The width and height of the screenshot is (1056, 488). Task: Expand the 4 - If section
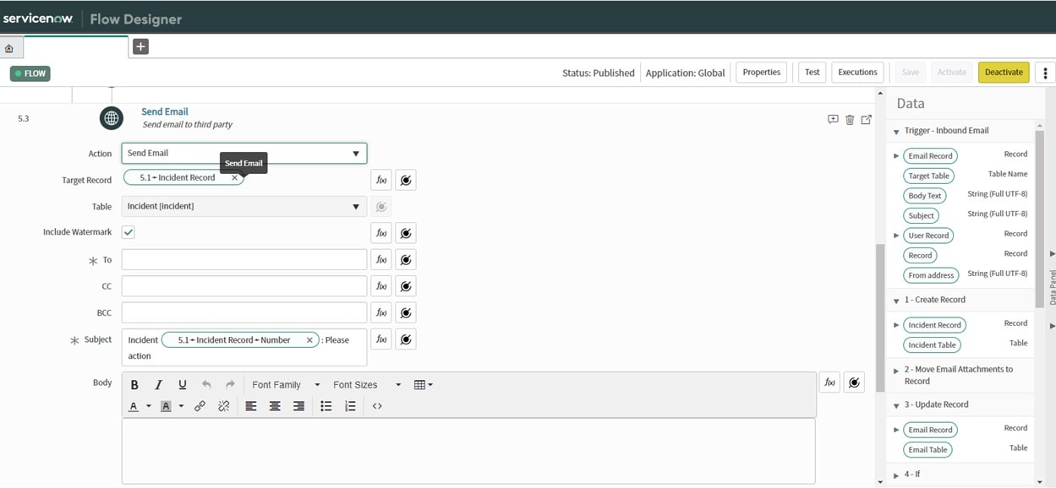tap(896, 474)
